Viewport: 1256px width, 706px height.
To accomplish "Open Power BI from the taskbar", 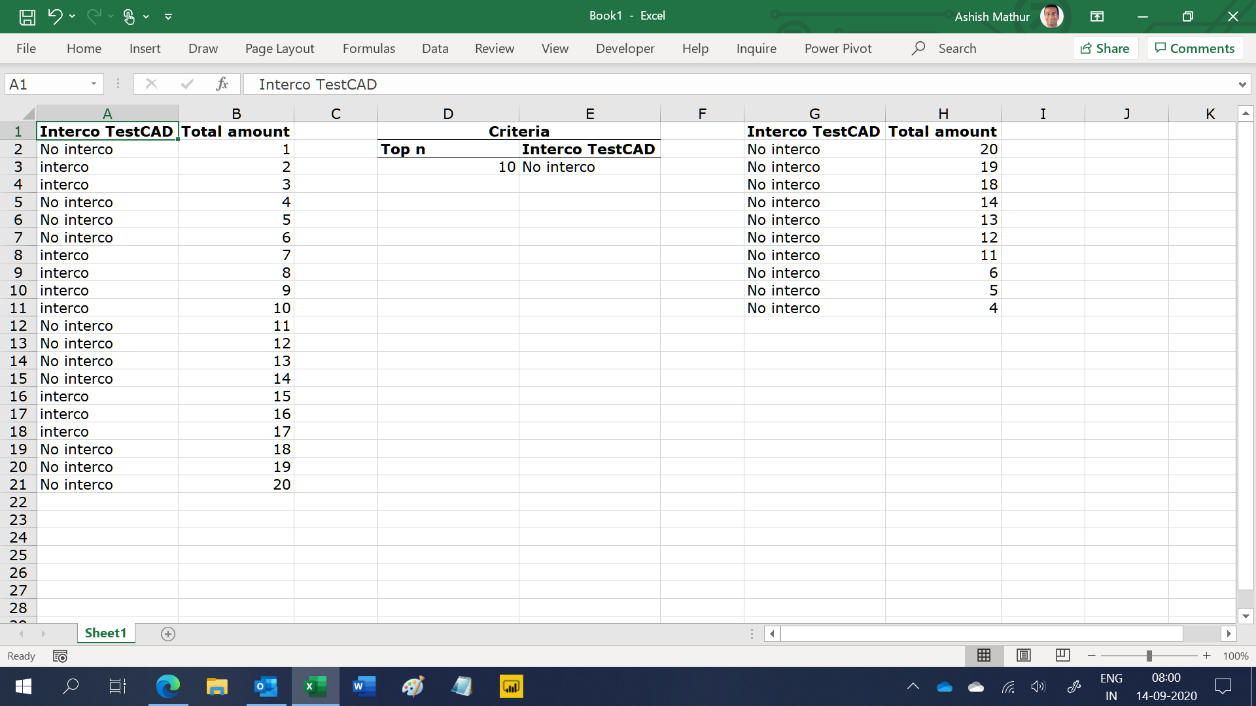I will click(511, 686).
